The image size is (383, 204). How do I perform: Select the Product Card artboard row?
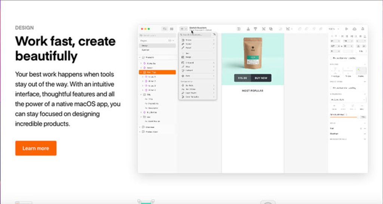157,132
